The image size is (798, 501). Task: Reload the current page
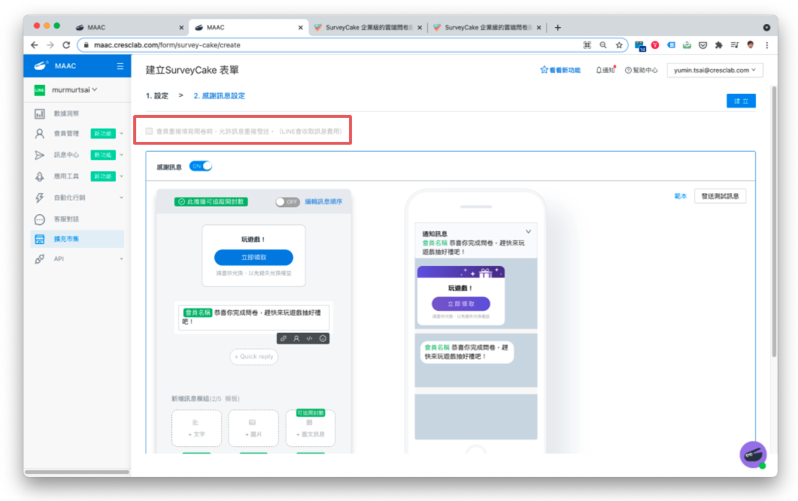point(66,45)
